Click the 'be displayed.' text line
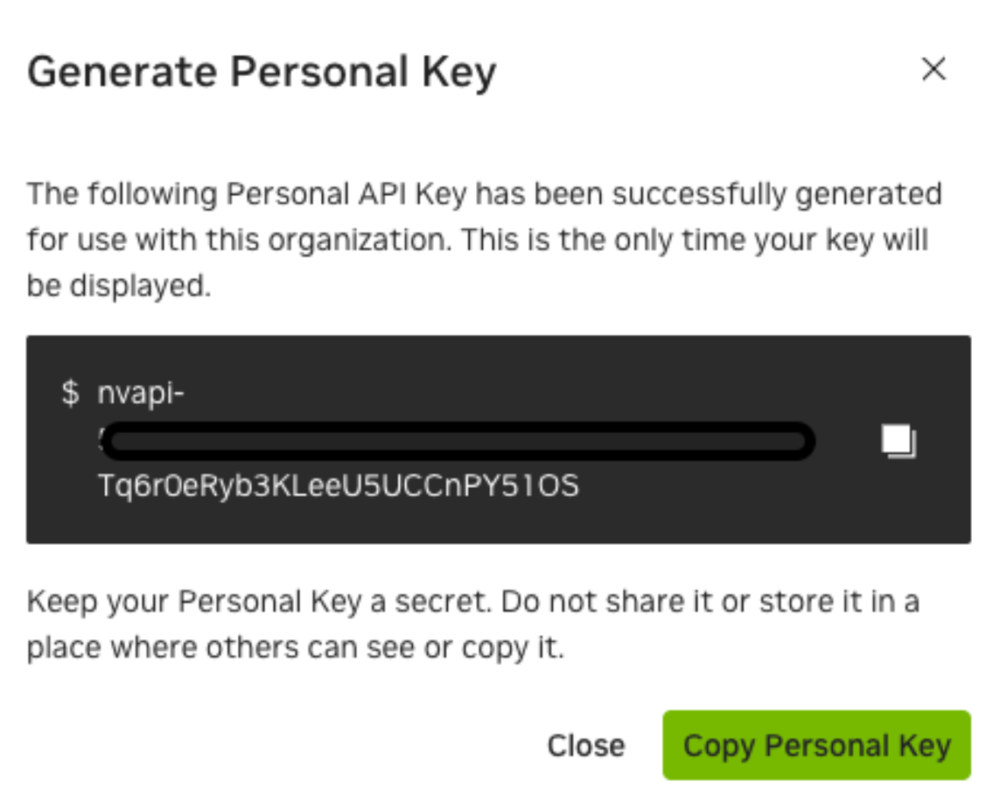Image resolution: width=986 pixels, height=809 pixels. tap(119, 286)
